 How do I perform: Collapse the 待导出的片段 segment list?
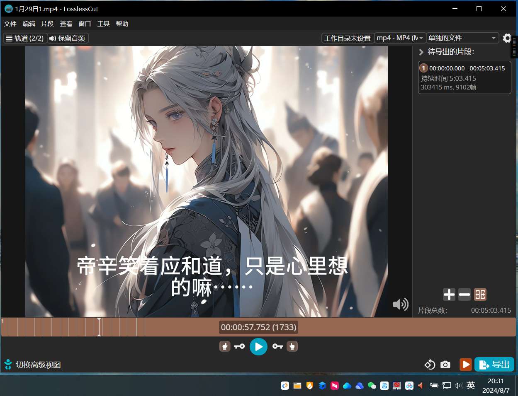tap(421, 52)
